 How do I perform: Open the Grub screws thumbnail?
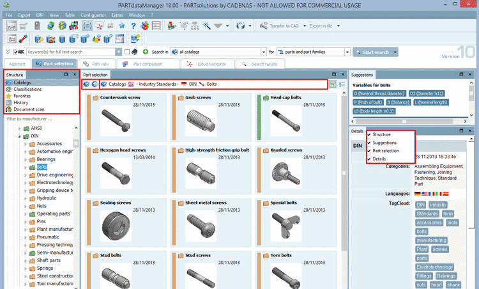pyautogui.click(x=201, y=120)
